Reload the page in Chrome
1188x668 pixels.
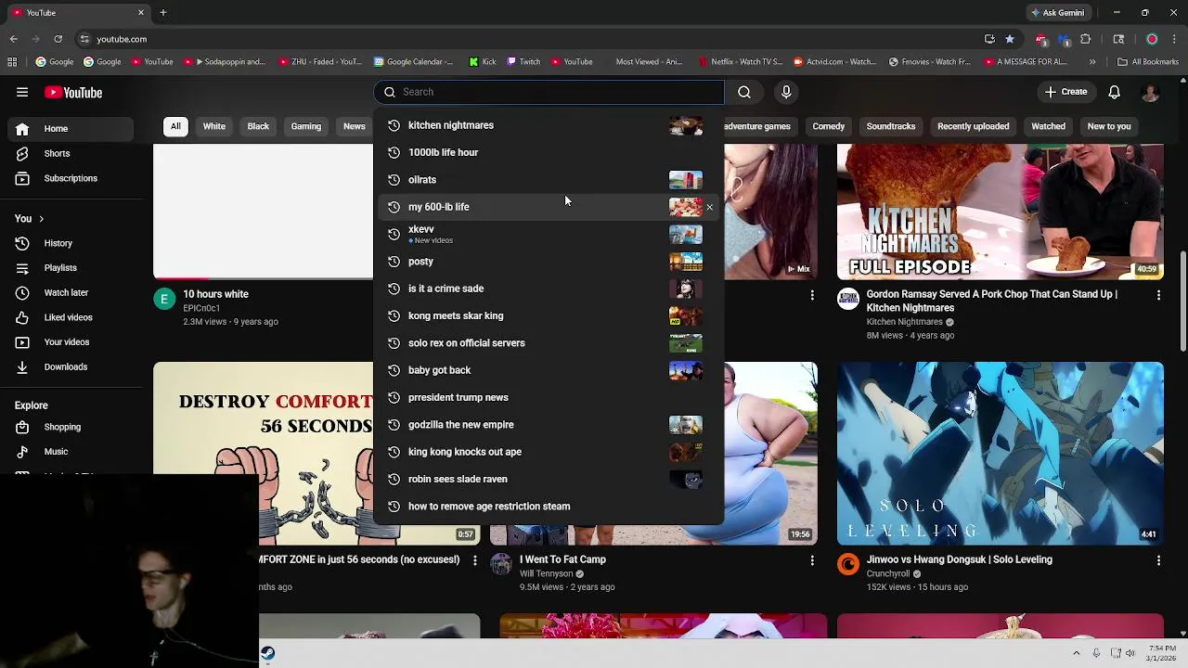coord(58,39)
